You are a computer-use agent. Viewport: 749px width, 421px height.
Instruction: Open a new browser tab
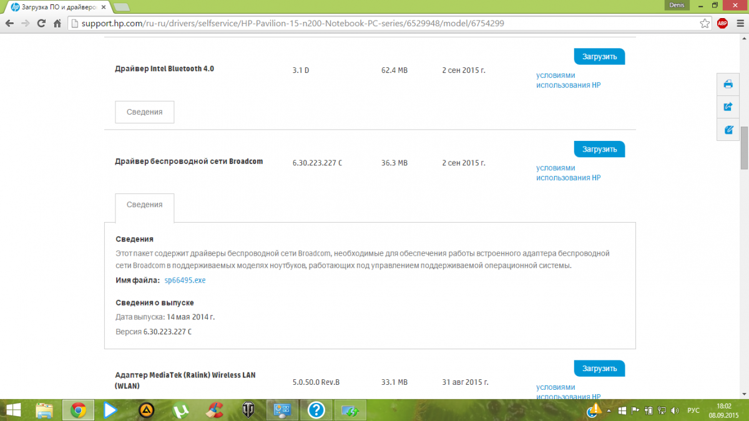(122, 7)
